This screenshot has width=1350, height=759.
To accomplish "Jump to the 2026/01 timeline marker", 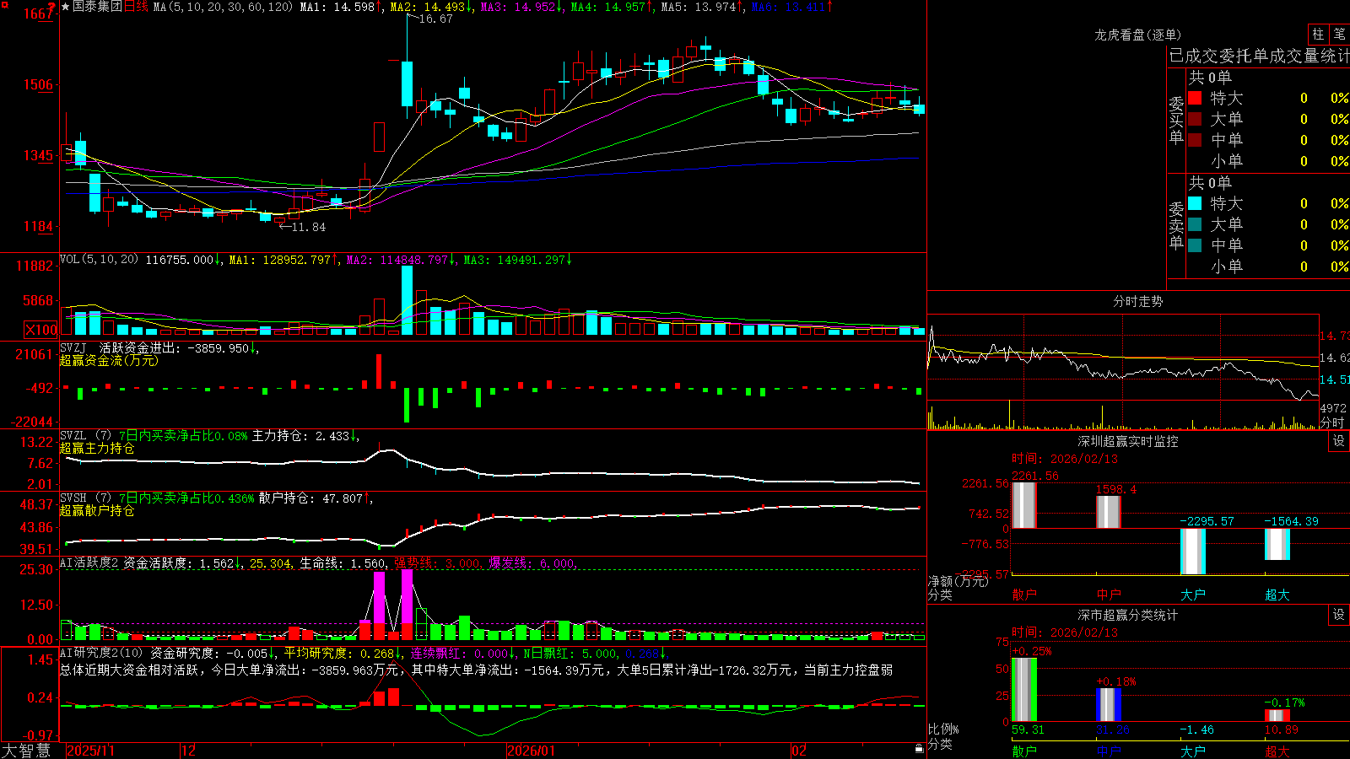I will (x=531, y=751).
